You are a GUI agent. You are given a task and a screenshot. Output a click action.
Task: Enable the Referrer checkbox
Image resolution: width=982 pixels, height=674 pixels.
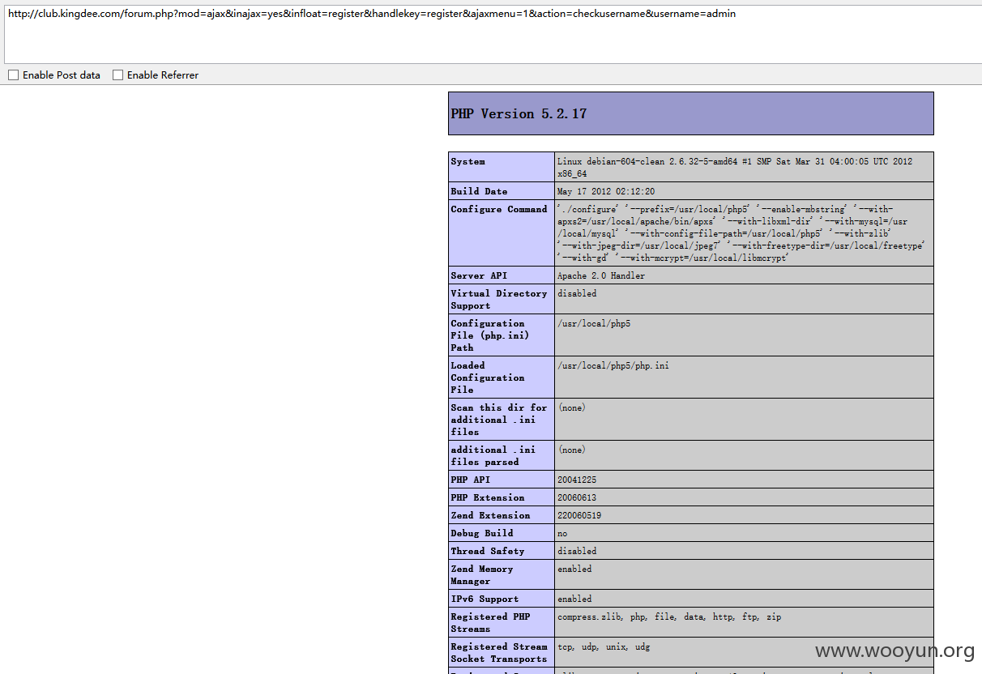pos(117,75)
